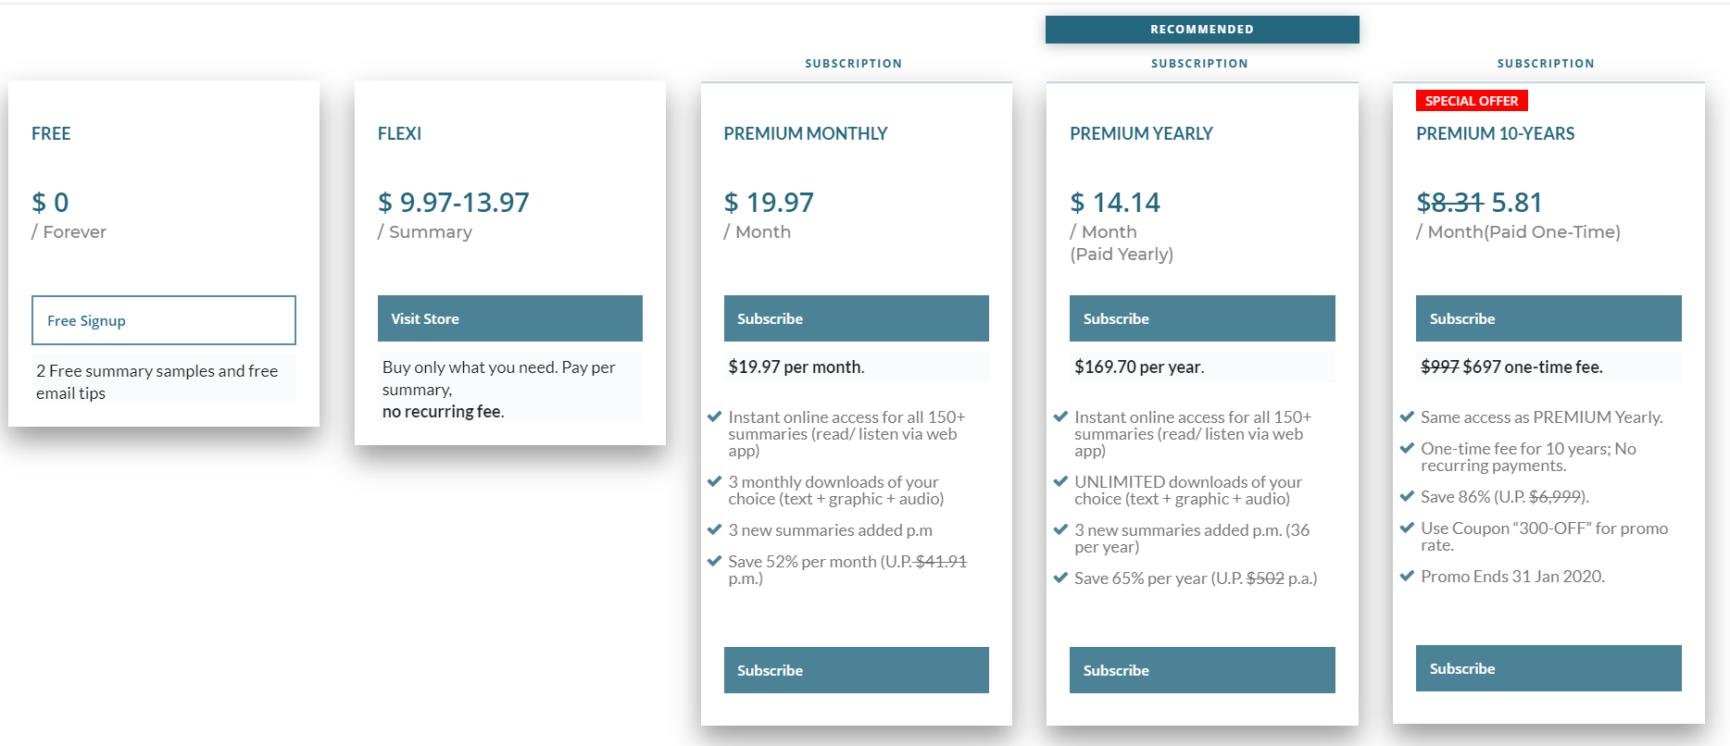This screenshot has width=1730, height=746.
Task: Click the red SPECIAL OFFER badge
Action: tap(1471, 101)
